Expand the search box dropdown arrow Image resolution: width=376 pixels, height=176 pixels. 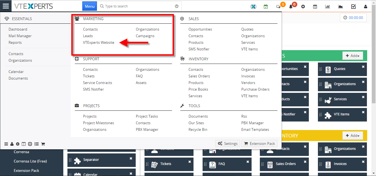coord(177,6)
